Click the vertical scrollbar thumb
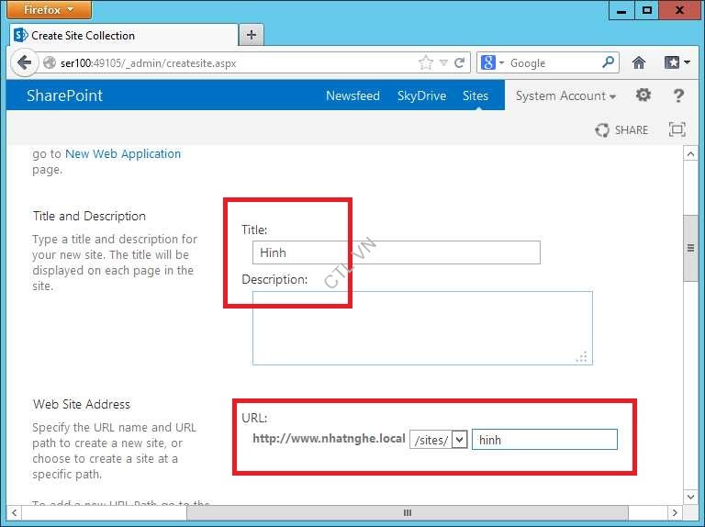Image resolution: width=705 pixels, height=527 pixels. pyautogui.click(x=690, y=248)
